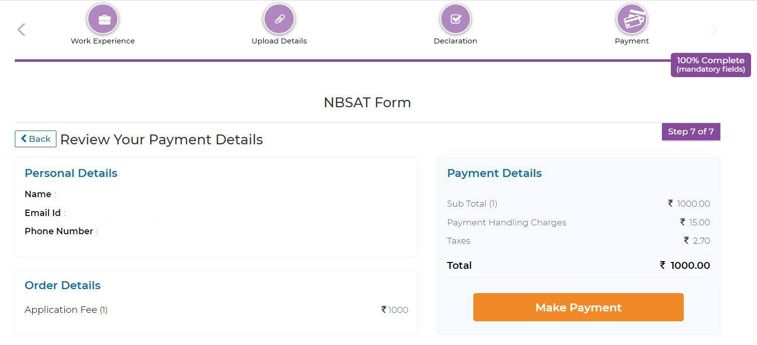Collapse the stepper using the left navigation arrow
The width and height of the screenshot is (757, 345).
[21, 29]
